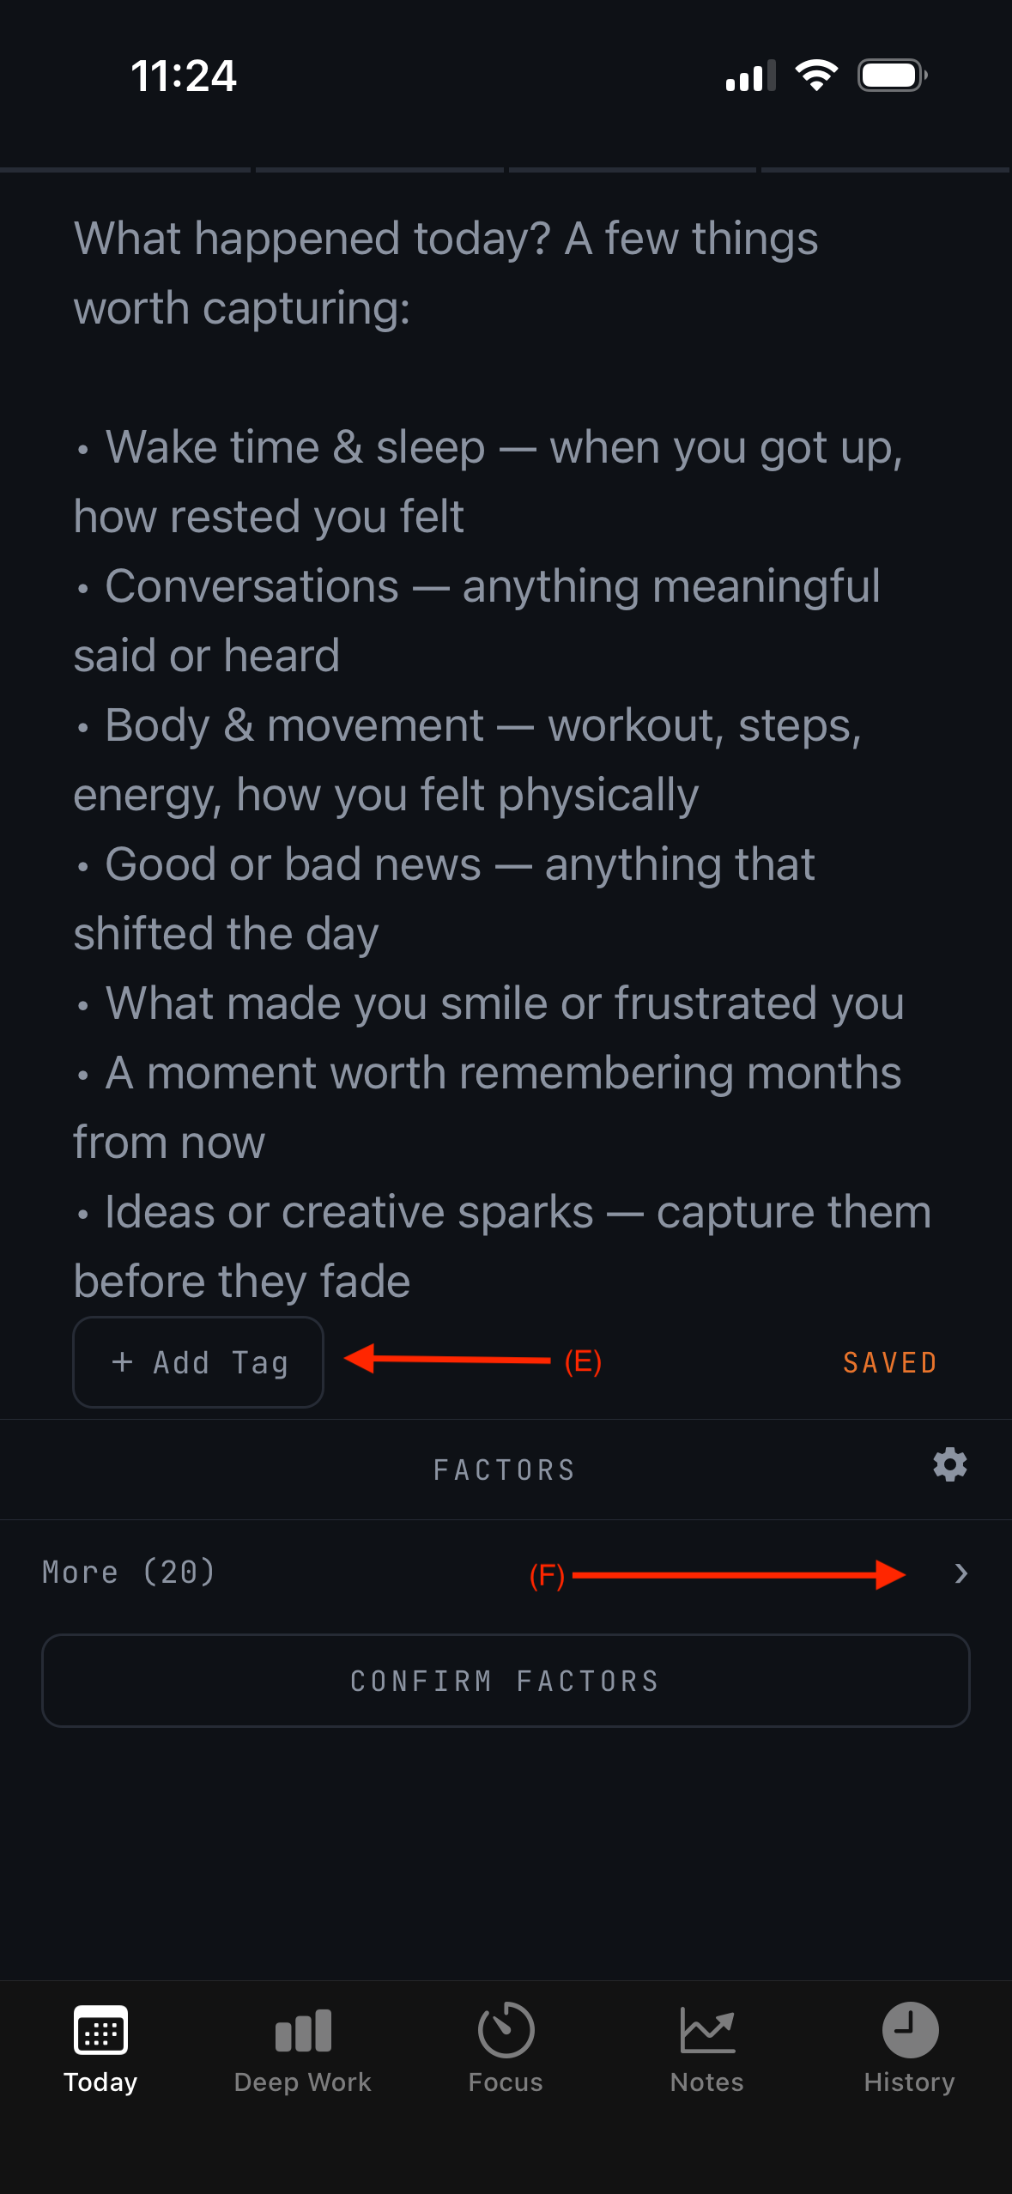Screen dimensions: 1012x2194
Task: Select the first progress segment bar
Action: [x=125, y=170]
